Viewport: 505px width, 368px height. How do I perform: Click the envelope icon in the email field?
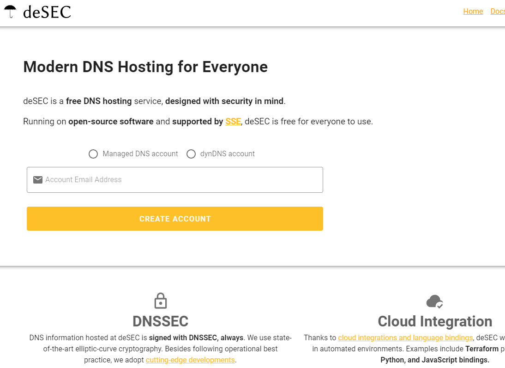click(38, 180)
